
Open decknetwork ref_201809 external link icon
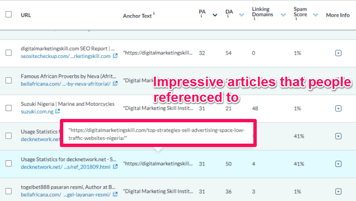tap(115, 167)
